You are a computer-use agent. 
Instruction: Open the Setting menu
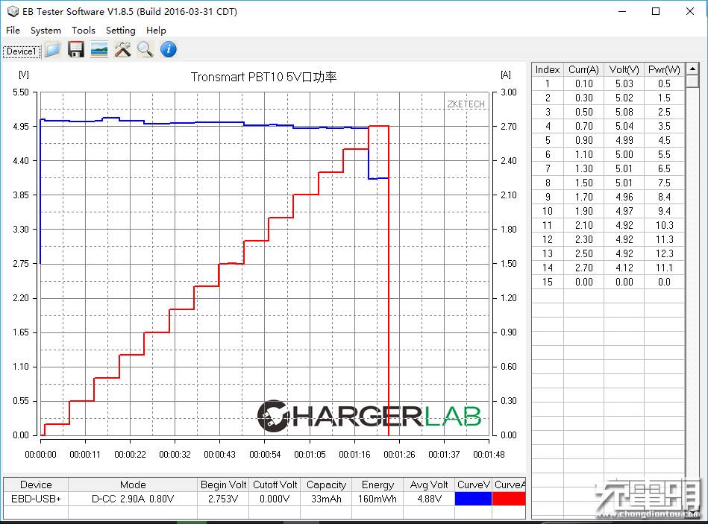(121, 31)
